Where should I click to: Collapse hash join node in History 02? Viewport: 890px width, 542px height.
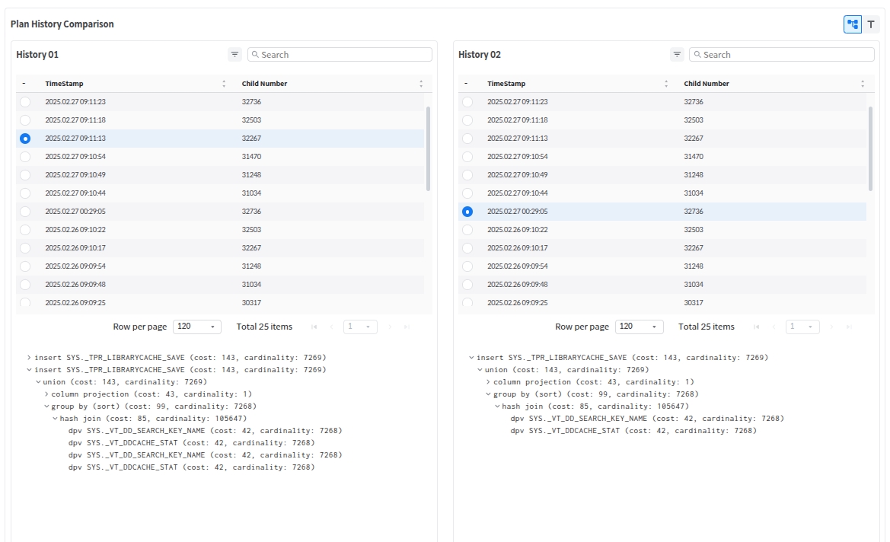(x=496, y=406)
